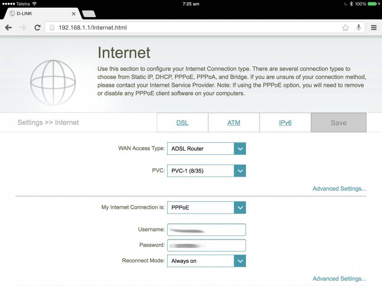Open the Chrome hamburger menu
Image resolution: width=382 pixels, height=286 pixels.
(374, 27)
